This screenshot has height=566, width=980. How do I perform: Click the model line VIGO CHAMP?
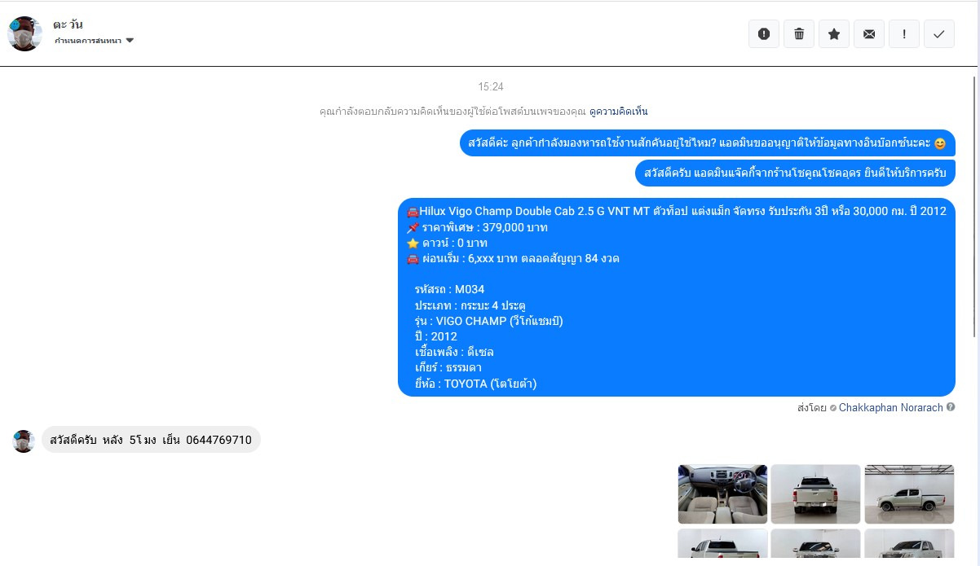pos(488,321)
